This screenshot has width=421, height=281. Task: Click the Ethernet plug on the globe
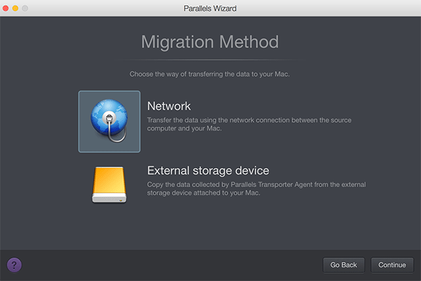point(109,118)
